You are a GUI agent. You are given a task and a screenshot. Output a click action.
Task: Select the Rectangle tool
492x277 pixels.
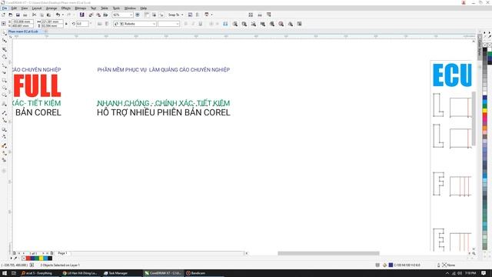pyautogui.click(x=4, y=81)
